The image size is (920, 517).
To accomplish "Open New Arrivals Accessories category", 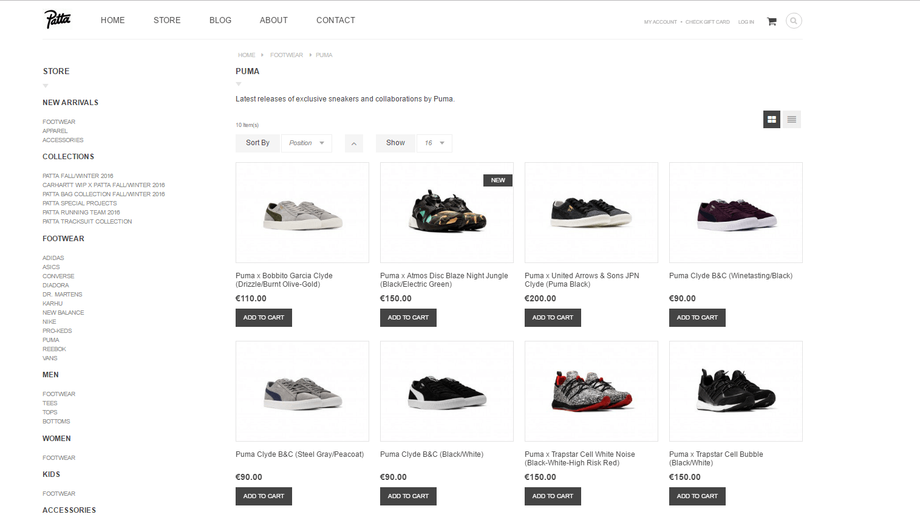I will pos(63,140).
